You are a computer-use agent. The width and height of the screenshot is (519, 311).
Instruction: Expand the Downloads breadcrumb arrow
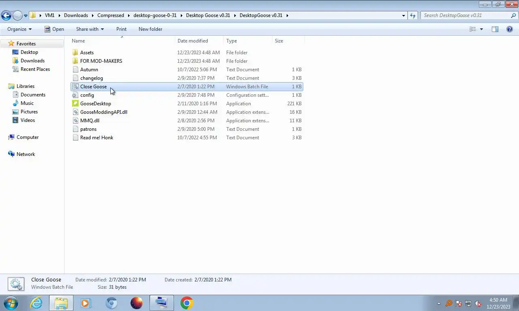coord(92,15)
